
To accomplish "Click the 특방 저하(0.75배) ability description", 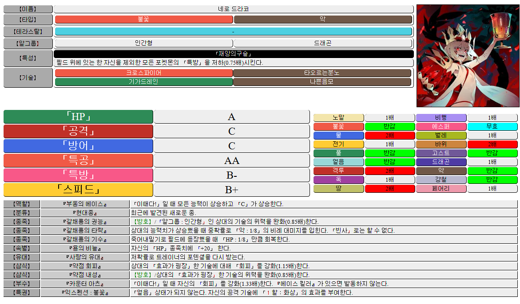I will [x=234, y=62].
